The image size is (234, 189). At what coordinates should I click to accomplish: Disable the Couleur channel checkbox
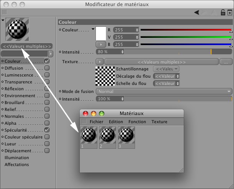pyautogui.click(x=47, y=61)
